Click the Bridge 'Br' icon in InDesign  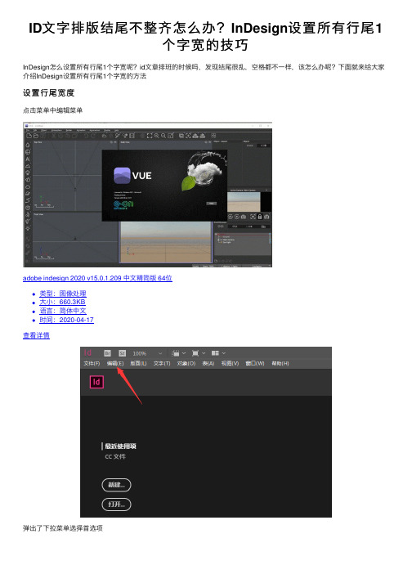pyautogui.click(x=107, y=353)
